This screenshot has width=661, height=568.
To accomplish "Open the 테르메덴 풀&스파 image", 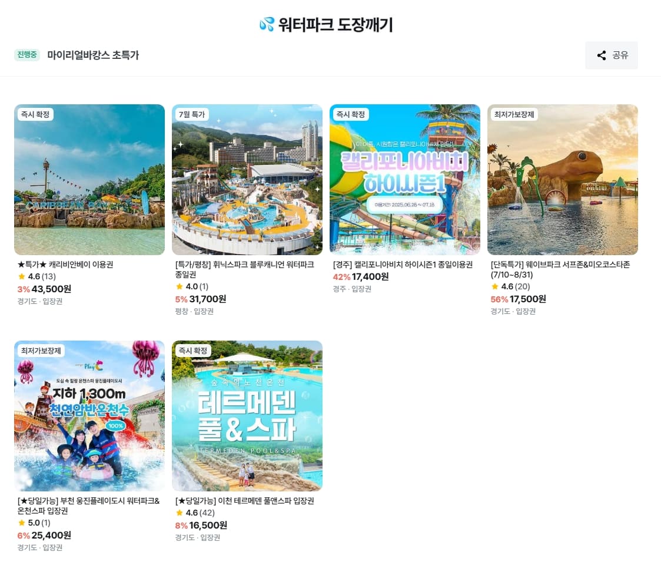I will pyautogui.click(x=247, y=416).
